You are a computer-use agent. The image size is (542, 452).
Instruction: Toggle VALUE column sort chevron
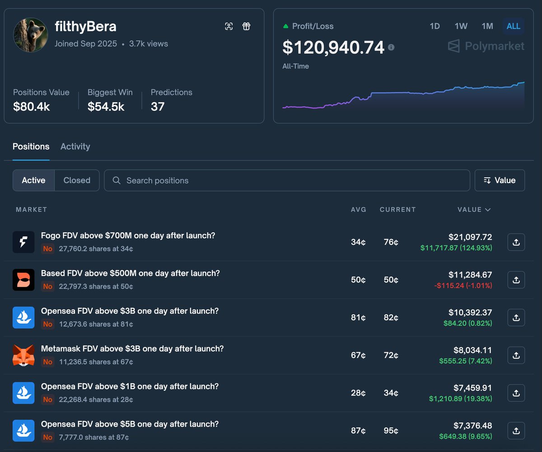coord(487,210)
